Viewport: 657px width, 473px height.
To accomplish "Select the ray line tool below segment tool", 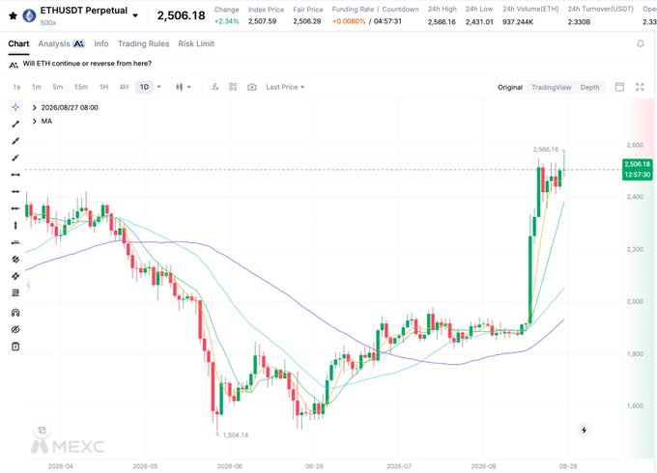I will (x=15, y=141).
